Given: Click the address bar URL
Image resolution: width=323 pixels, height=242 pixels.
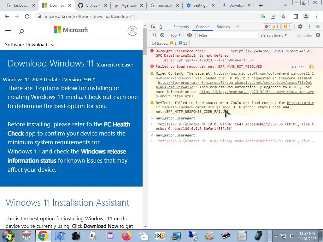Looking at the screenshot, I should click(90, 16).
